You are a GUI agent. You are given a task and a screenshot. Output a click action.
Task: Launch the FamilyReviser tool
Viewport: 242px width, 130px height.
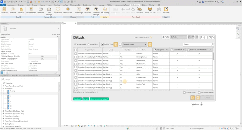point(68,10)
